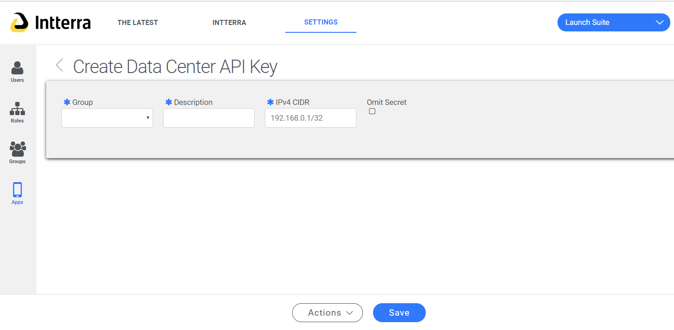
Task: Select the Apps sidebar icon
Action: 18,194
